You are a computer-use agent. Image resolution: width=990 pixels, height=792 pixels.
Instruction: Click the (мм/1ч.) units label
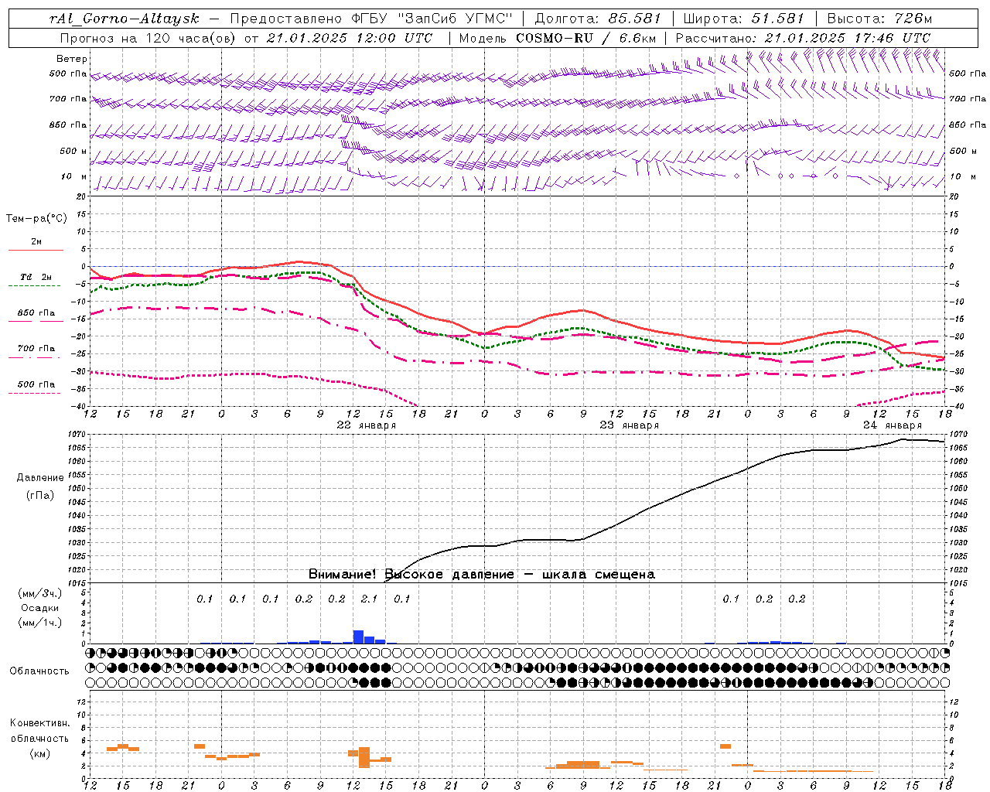click(40, 623)
